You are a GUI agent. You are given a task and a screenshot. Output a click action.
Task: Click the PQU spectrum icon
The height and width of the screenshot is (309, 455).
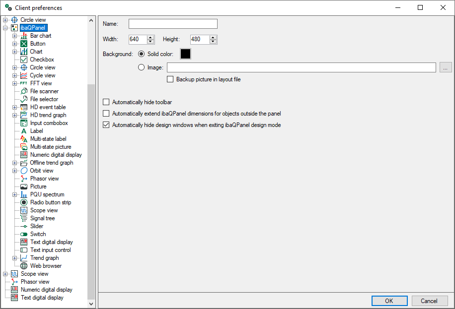point(24,194)
